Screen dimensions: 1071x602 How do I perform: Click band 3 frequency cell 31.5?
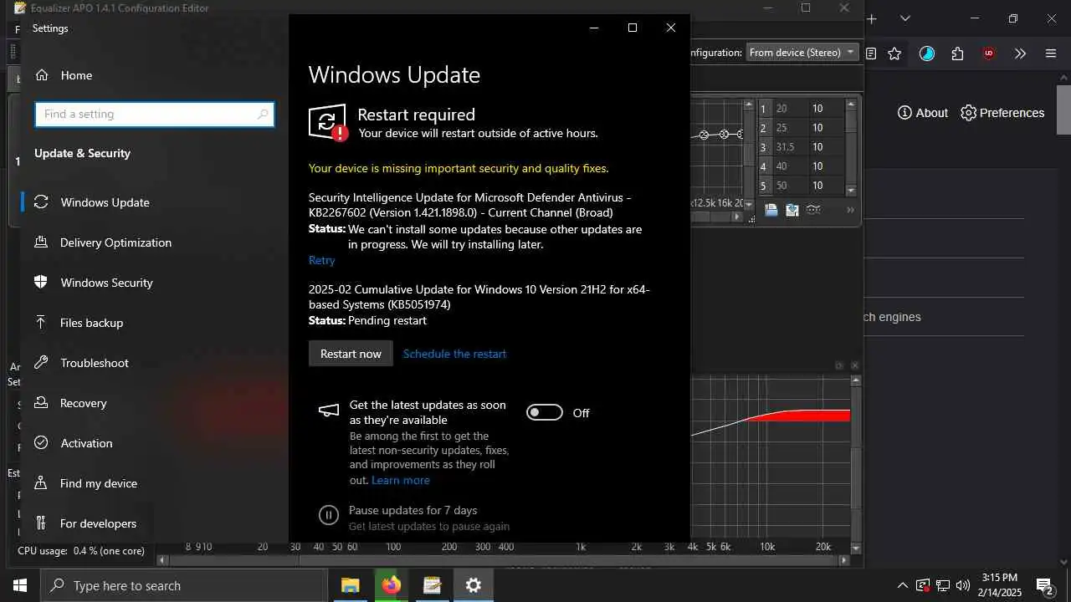coord(790,147)
